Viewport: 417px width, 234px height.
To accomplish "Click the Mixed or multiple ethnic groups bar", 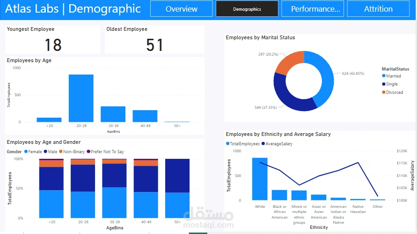I will pos(299,195).
